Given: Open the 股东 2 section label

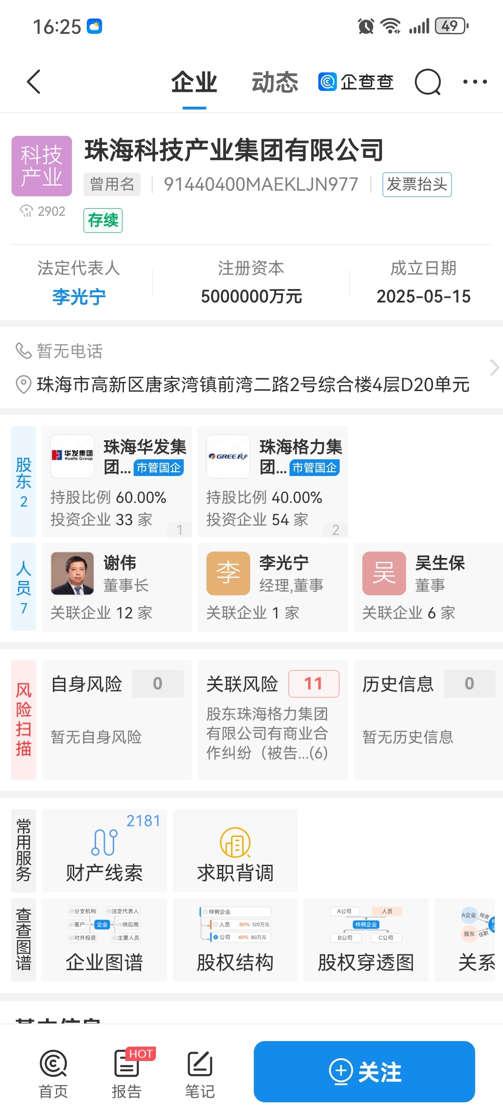Looking at the screenshot, I should [x=24, y=482].
